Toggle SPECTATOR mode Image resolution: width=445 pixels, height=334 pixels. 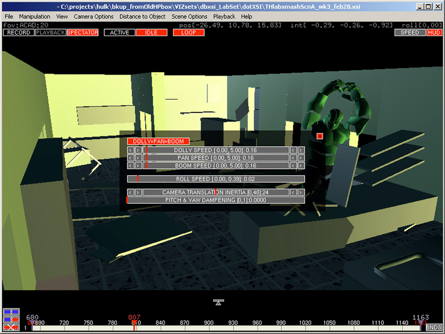[82, 33]
